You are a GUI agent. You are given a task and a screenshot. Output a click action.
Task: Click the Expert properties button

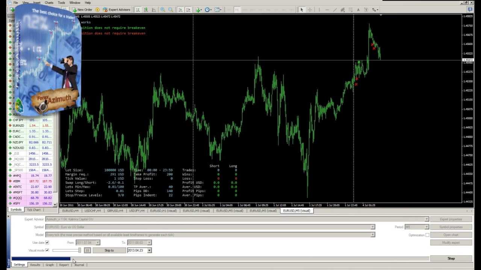pyautogui.click(x=451, y=219)
